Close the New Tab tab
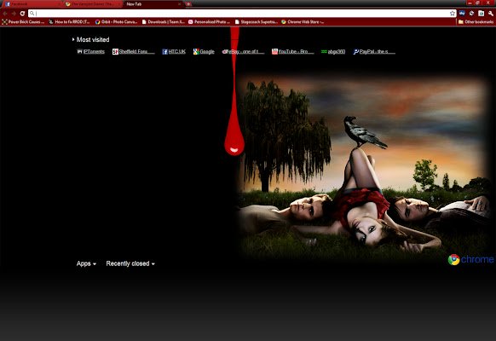This screenshot has width=496, height=341. (x=179, y=4)
